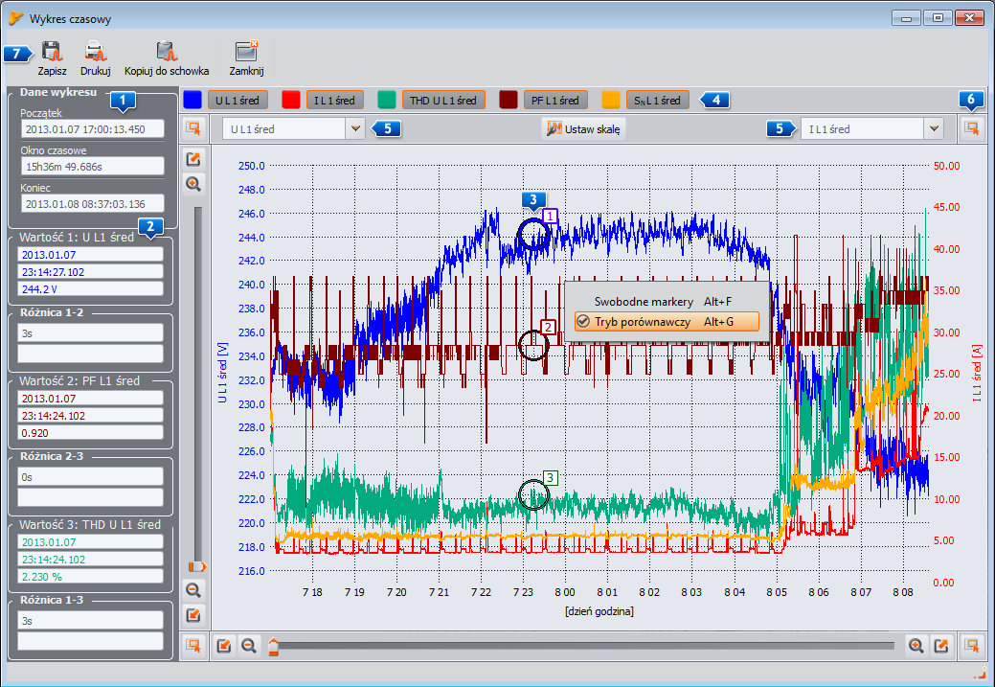Zoom out horizontally with bottom magnifier minus
The image size is (995, 687).
[249, 646]
